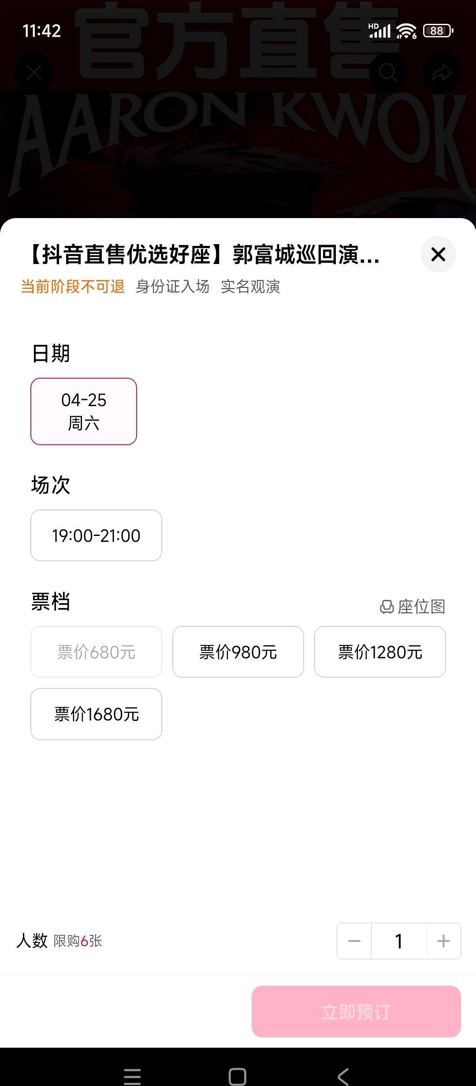Tap the ticket quantity number field

pos(399,941)
